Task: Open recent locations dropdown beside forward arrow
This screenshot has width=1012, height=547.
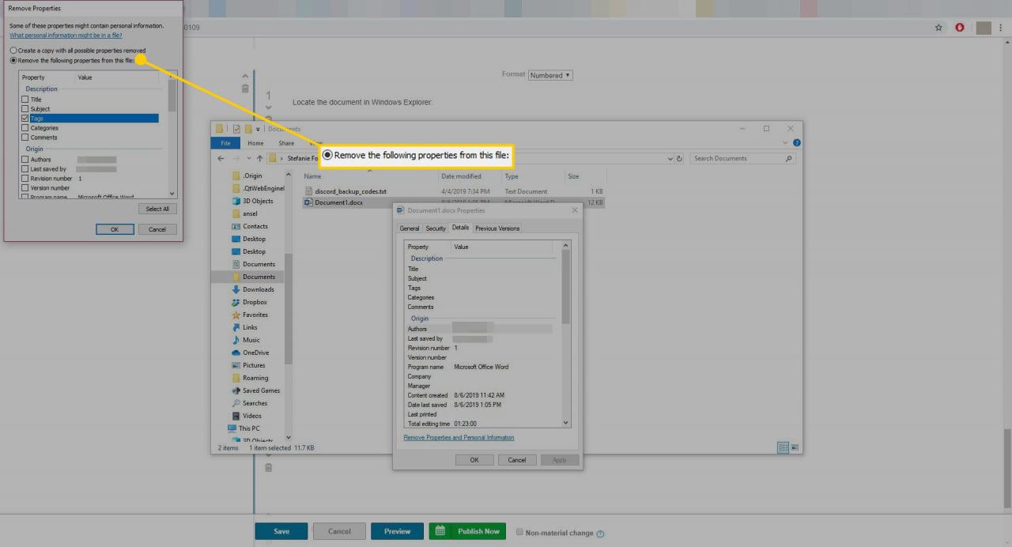Action: (249, 159)
